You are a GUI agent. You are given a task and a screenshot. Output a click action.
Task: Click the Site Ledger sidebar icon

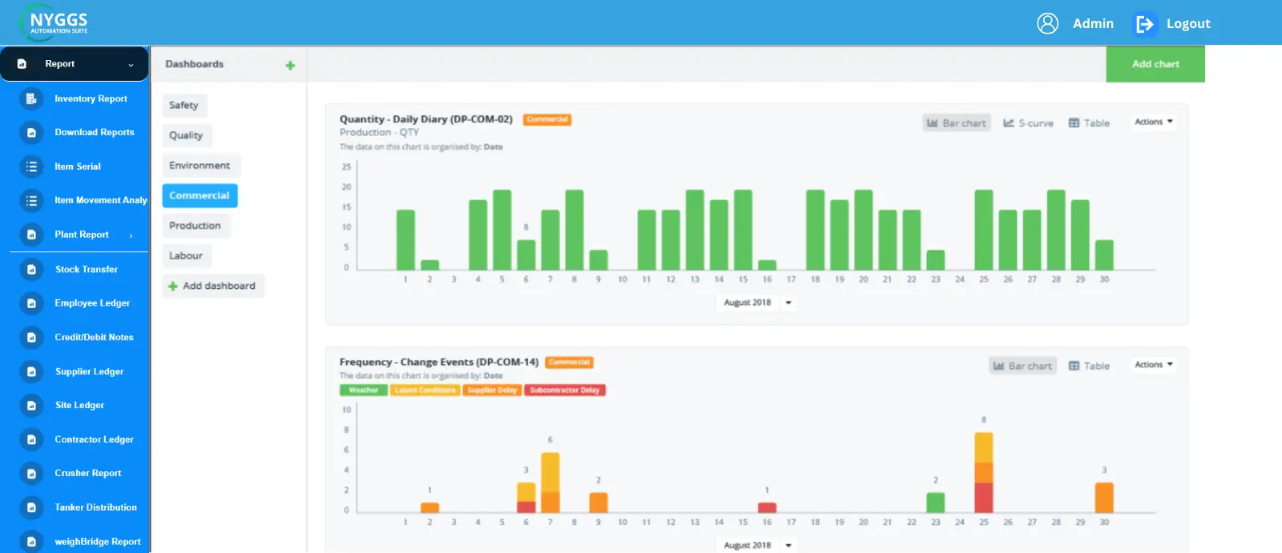point(31,406)
